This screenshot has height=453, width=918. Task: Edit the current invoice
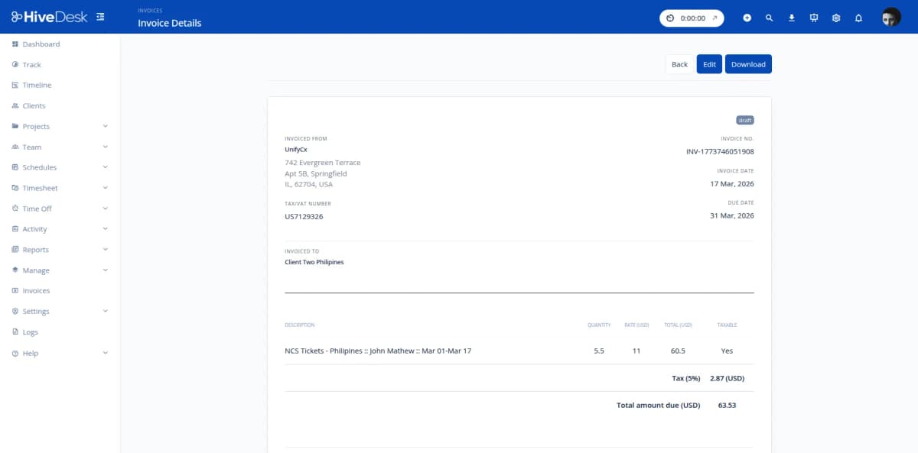coord(708,64)
